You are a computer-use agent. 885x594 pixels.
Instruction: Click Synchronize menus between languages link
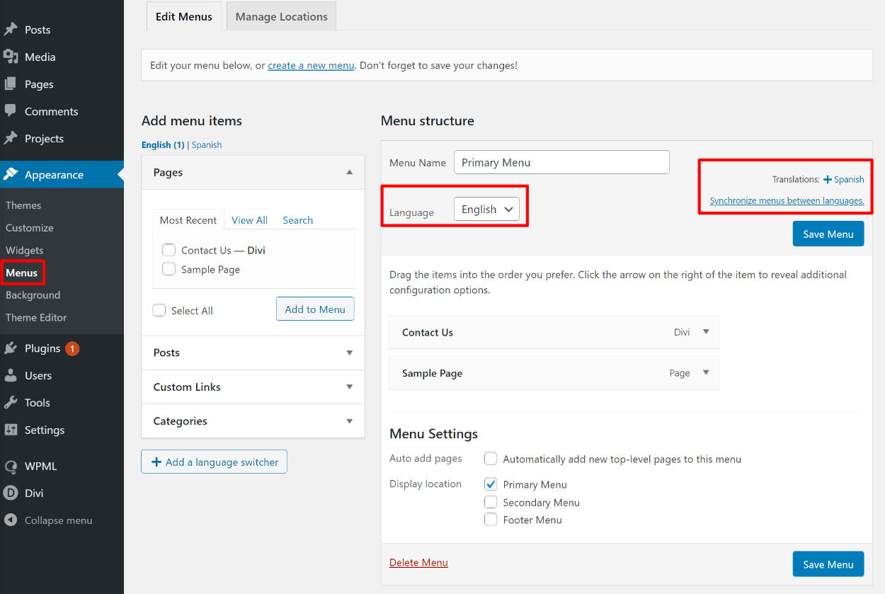click(x=787, y=200)
